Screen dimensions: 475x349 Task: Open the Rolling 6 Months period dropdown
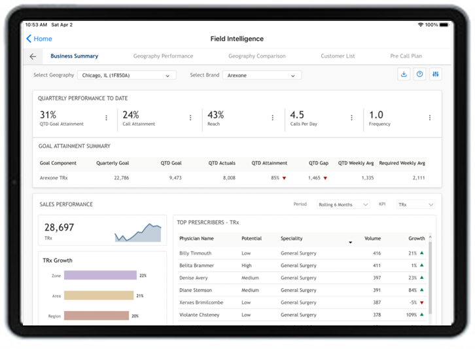pos(343,205)
